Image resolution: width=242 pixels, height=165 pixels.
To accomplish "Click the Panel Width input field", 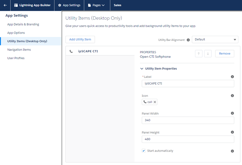I will click(x=187, y=120).
